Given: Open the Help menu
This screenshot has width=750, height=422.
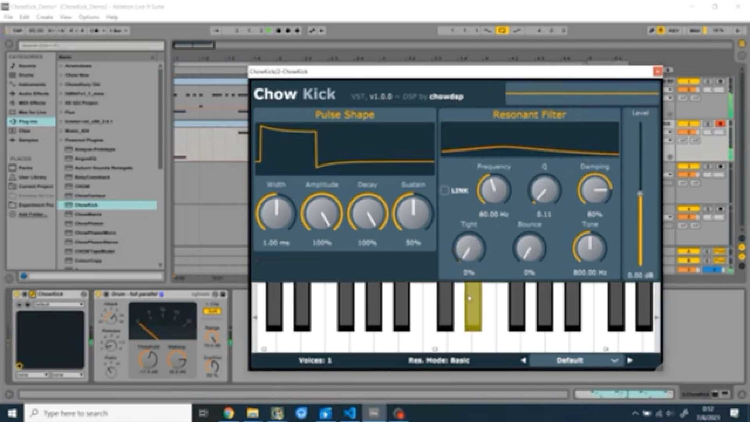Looking at the screenshot, I should (112, 17).
